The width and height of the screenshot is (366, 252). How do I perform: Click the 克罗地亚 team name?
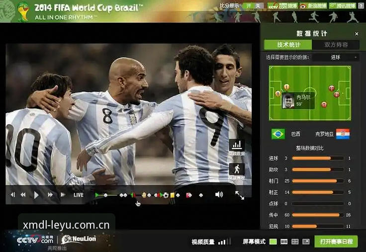pos(324,134)
